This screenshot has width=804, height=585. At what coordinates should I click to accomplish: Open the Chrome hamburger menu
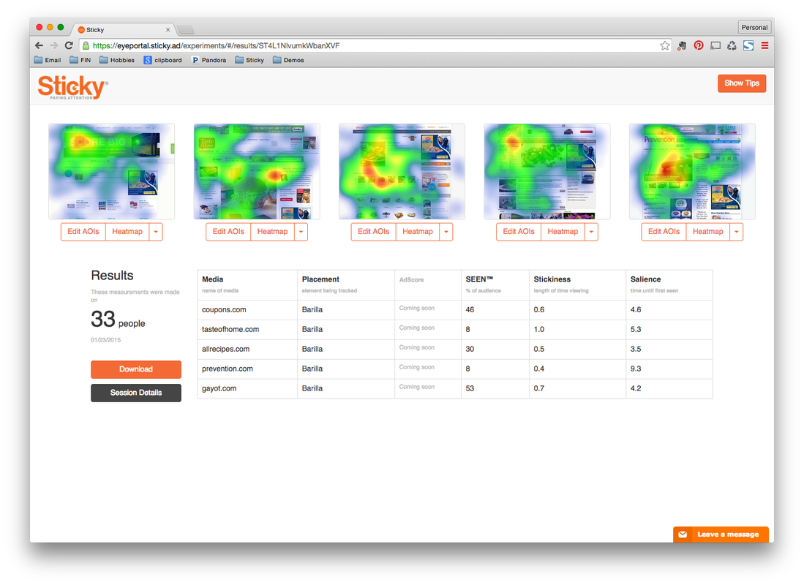point(764,45)
